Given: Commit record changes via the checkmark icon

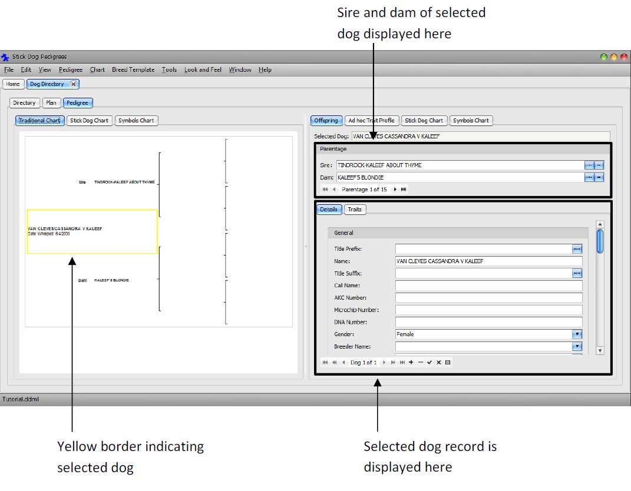Looking at the screenshot, I should point(429,362).
